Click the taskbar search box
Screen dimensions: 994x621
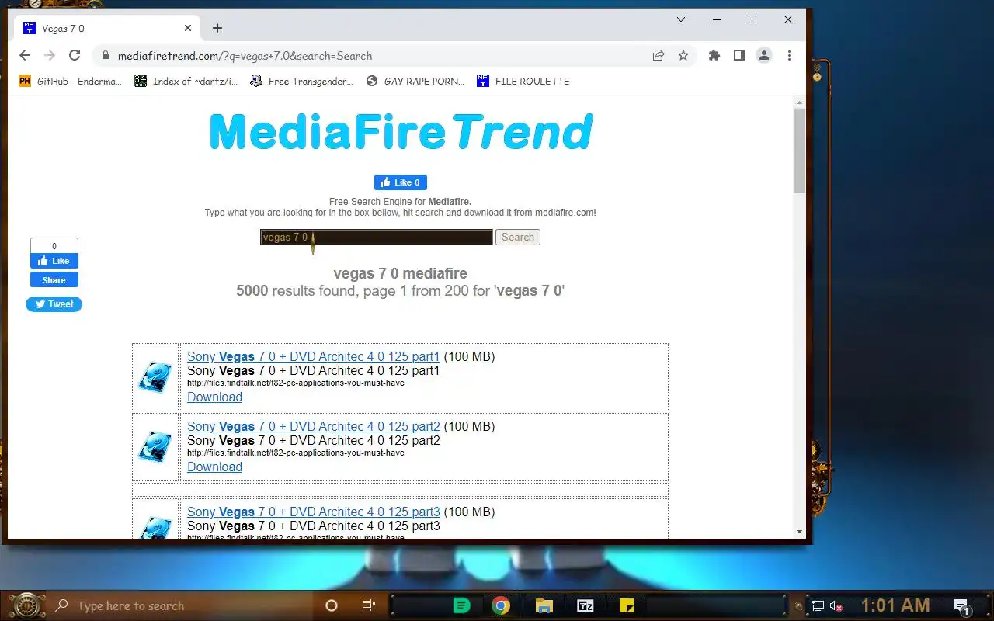coord(182,605)
